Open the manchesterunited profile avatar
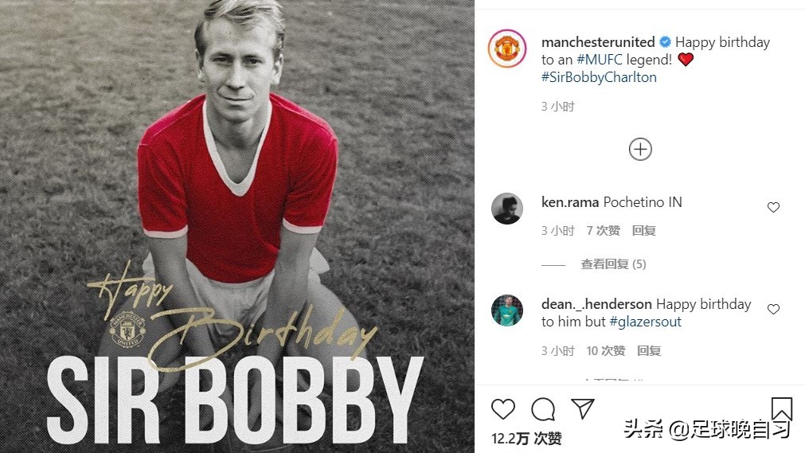Viewport: 805px width, 453px height. (x=507, y=49)
